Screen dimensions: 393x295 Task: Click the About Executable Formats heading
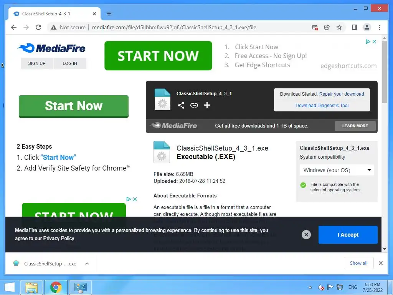pyautogui.click(x=185, y=196)
